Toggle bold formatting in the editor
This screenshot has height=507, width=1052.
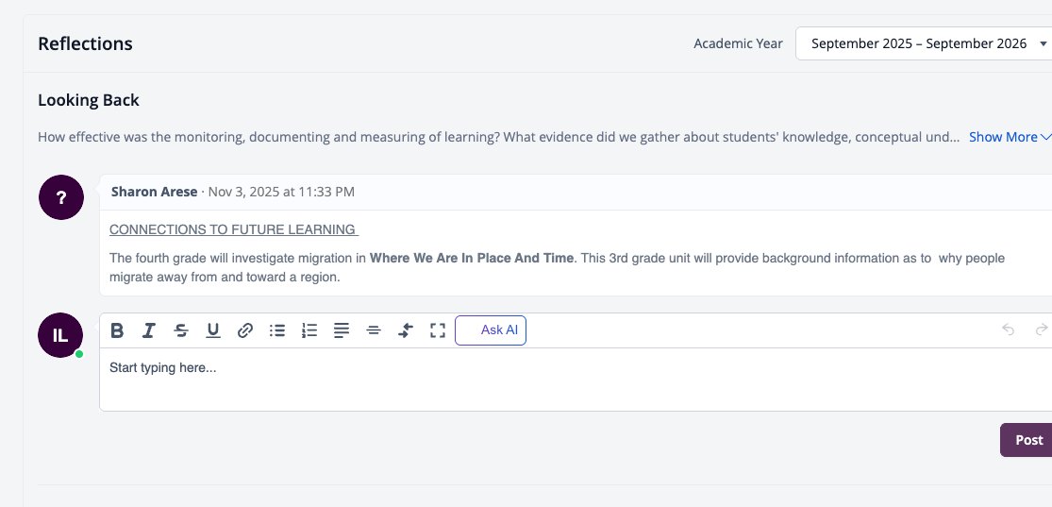117,330
